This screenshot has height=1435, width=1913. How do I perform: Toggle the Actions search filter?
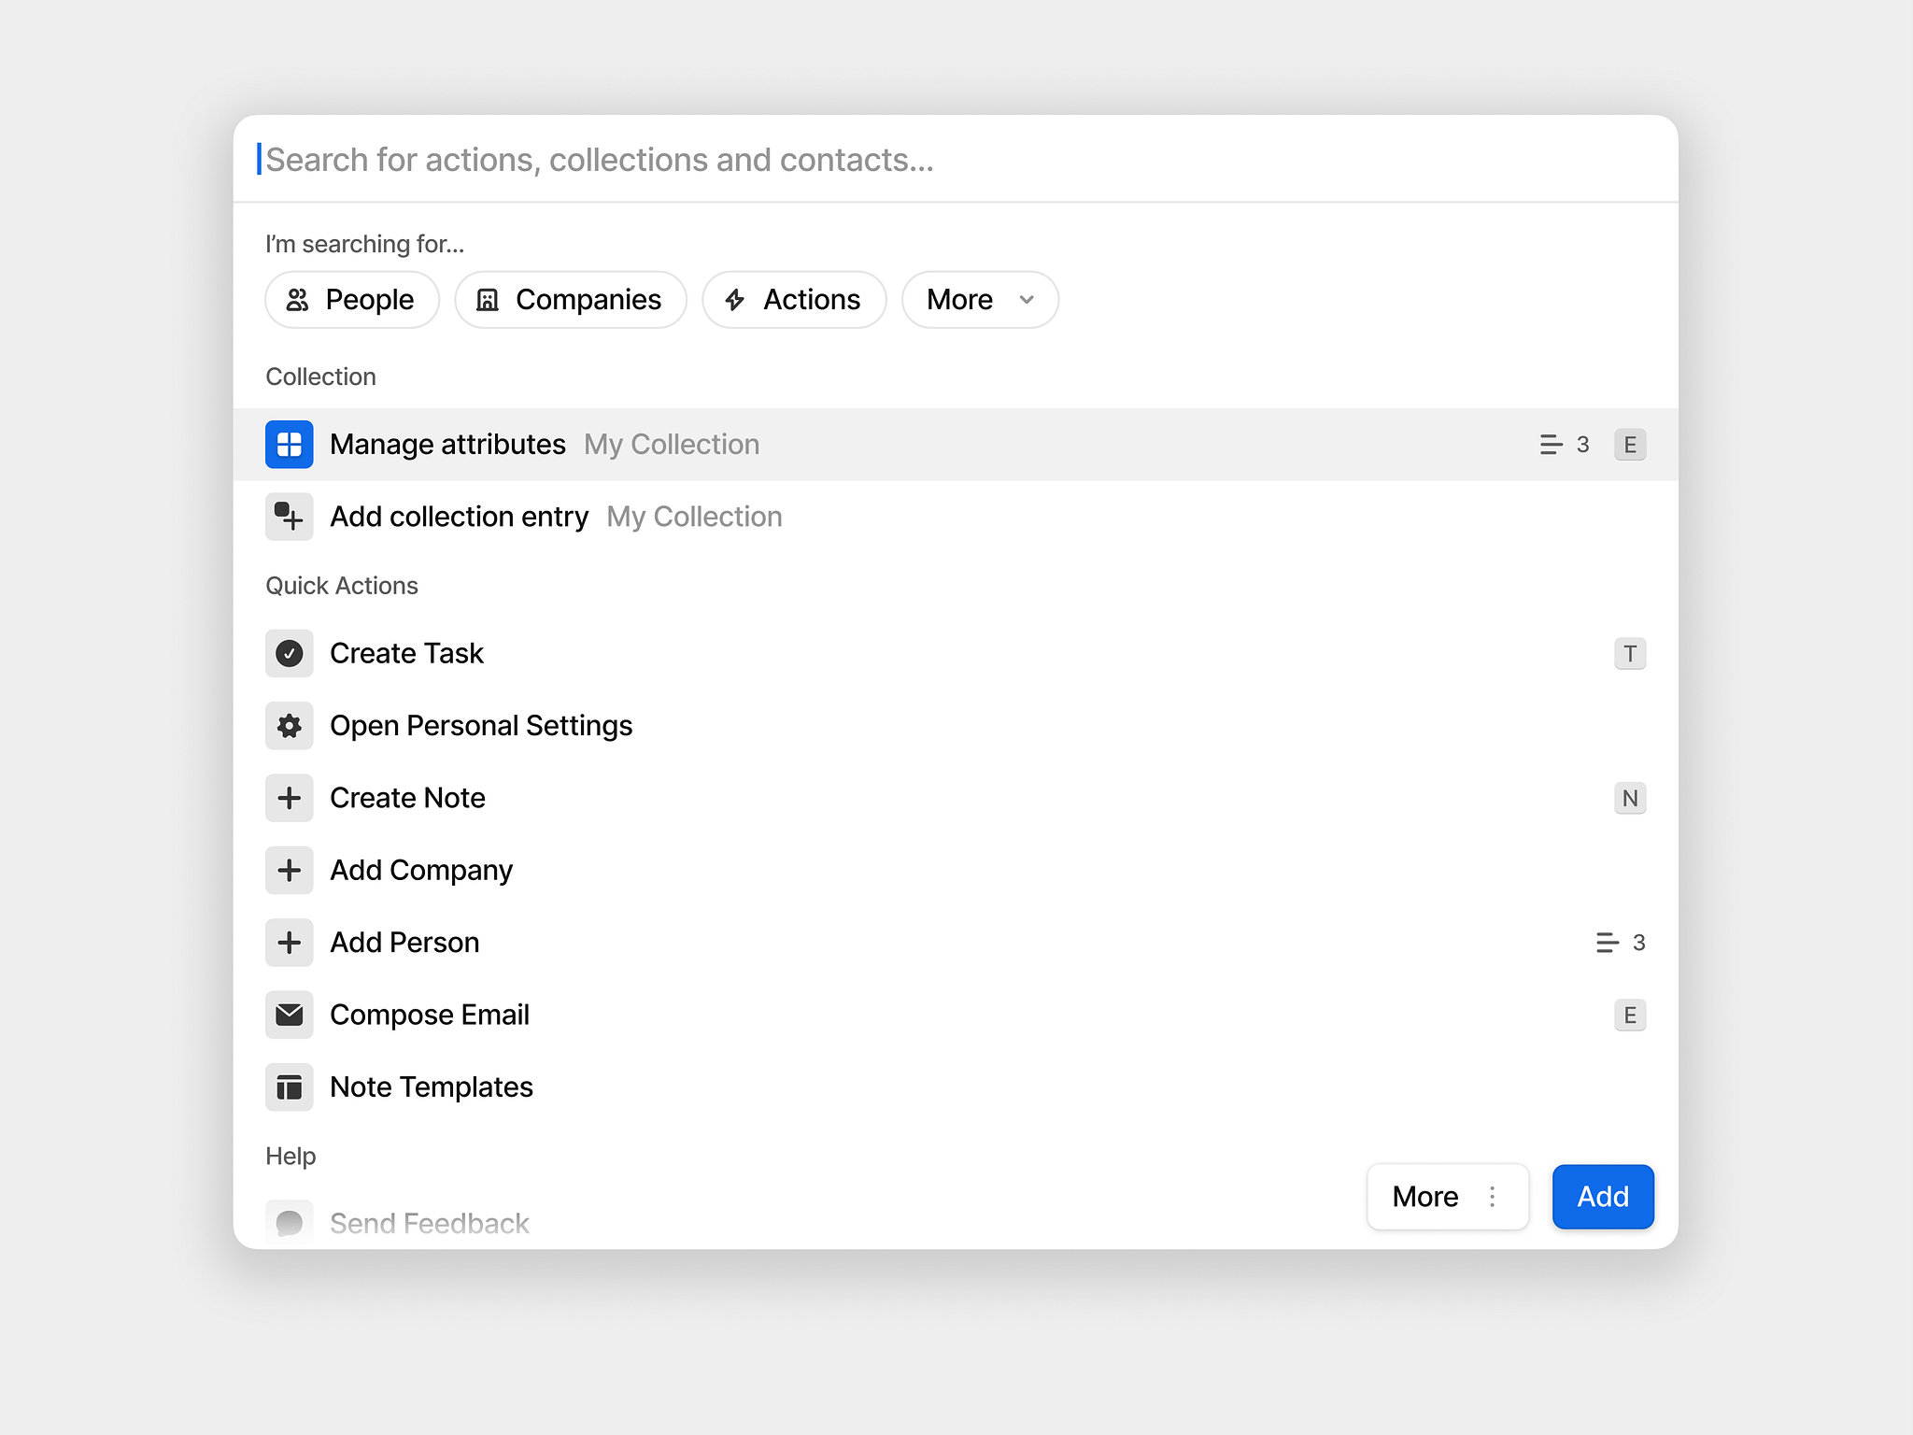tap(793, 300)
